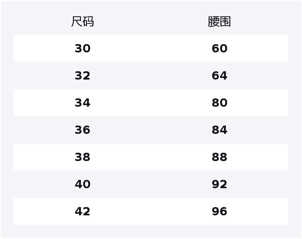Click the 84 waist cell
Screen dimensions: 302x239
pos(219,130)
